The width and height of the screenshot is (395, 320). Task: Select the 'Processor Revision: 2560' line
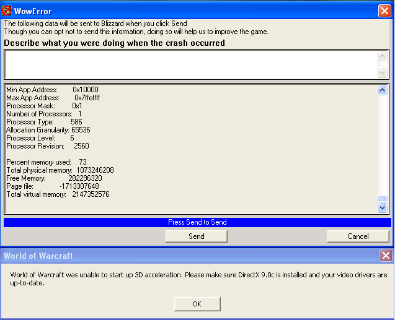48,146
